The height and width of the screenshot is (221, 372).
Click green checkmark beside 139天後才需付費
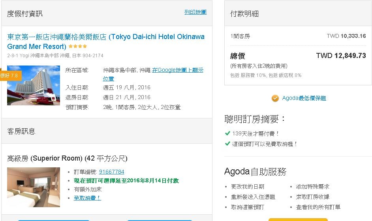coord(227,133)
